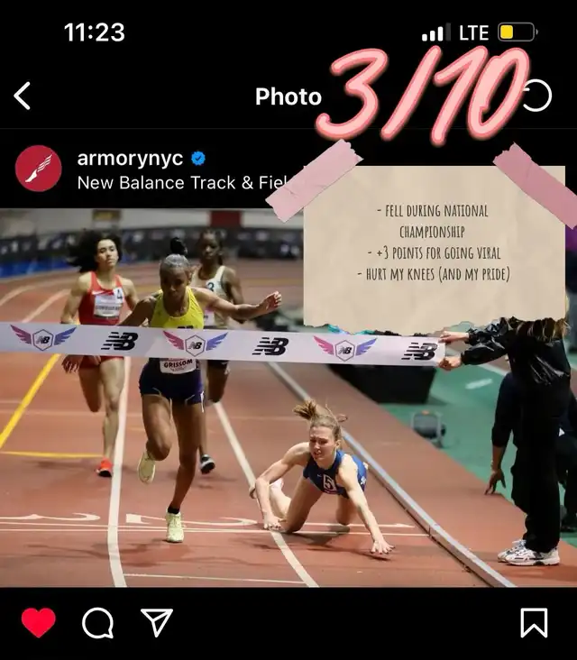
Task: Tap the refresh circle icon at top right
Action: (x=537, y=96)
